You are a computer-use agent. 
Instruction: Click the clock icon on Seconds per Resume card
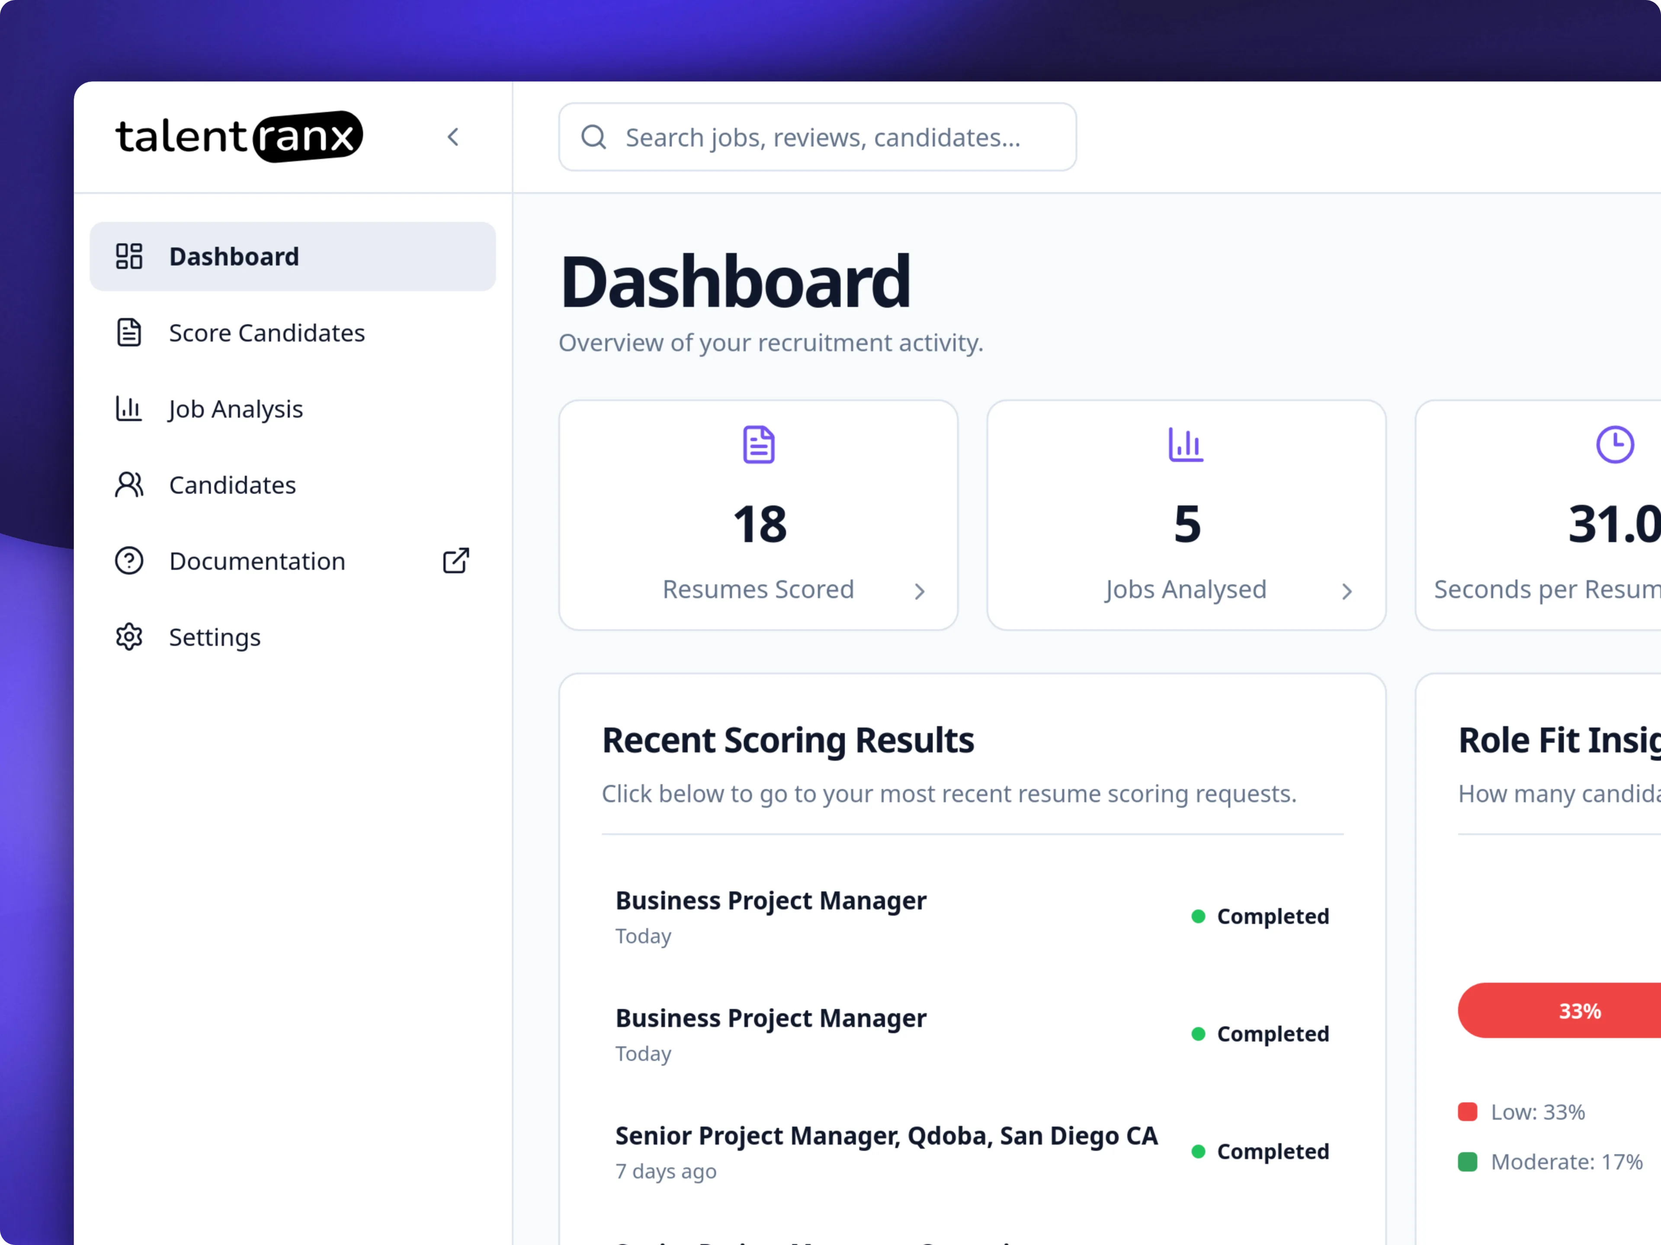click(1615, 445)
